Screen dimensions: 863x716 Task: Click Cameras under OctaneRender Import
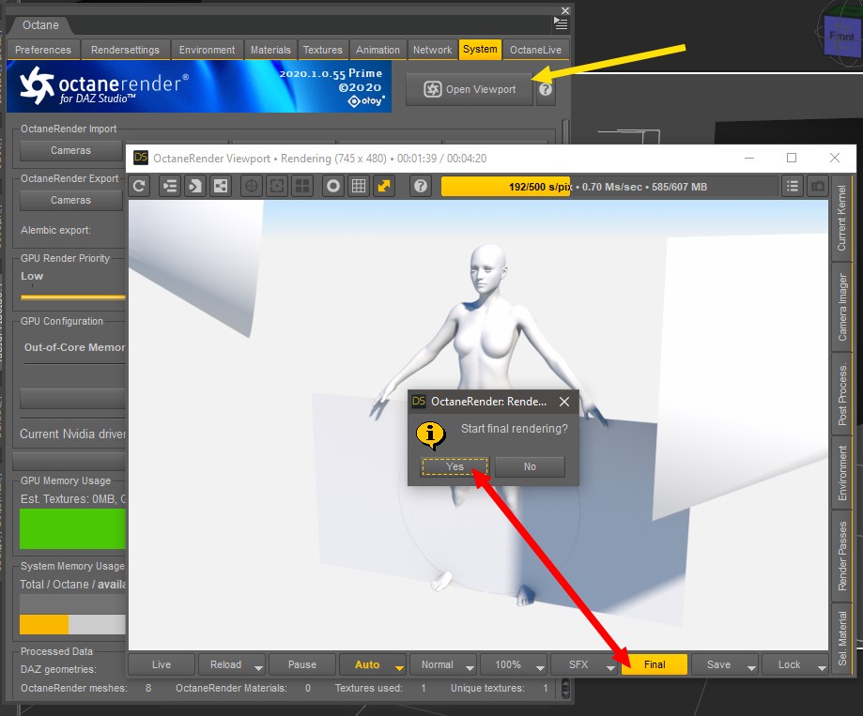pyautogui.click(x=70, y=150)
